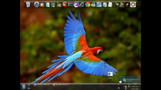The image size is (161, 90).
Task: Open the volume speaker tray icon
Action: point(129,87)
